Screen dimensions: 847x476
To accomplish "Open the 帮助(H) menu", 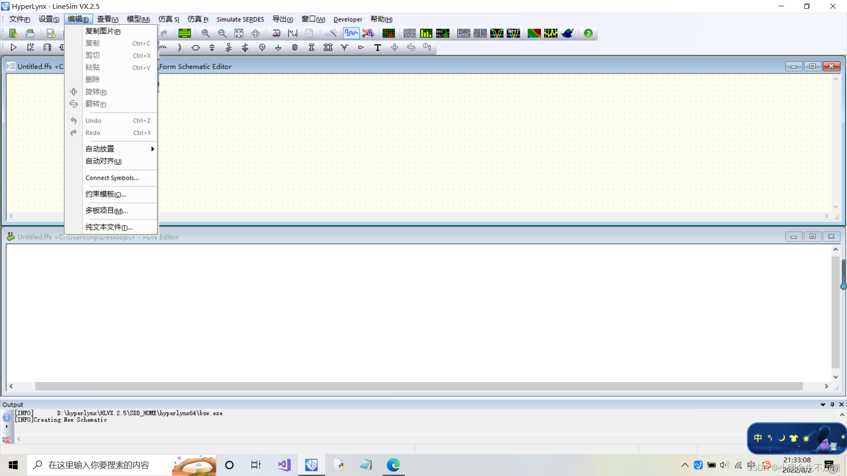I will pyautogui.click(x=382, y=19).
